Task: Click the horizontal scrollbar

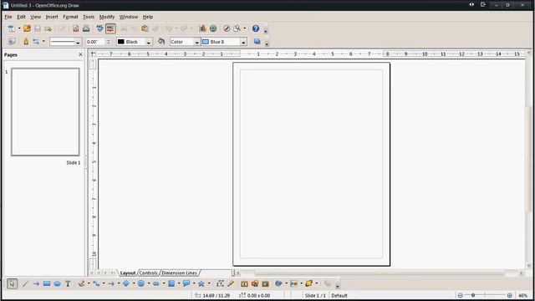Action: [380, 273]
